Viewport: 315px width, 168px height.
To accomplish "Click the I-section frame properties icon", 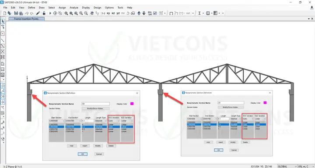I will pos(199,13).
